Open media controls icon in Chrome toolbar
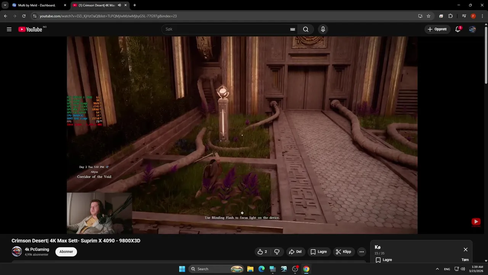This screenshot has height=275, width=488. tap(464, 16)
